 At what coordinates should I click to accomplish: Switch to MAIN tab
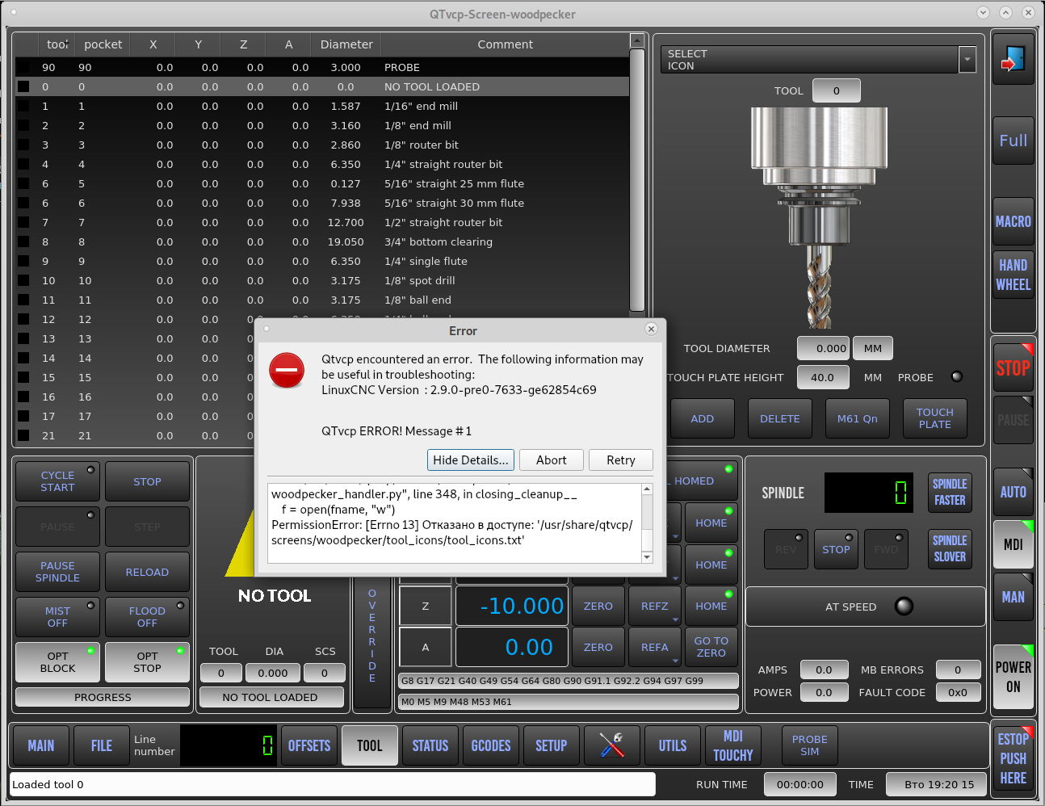tap(40, 745)
